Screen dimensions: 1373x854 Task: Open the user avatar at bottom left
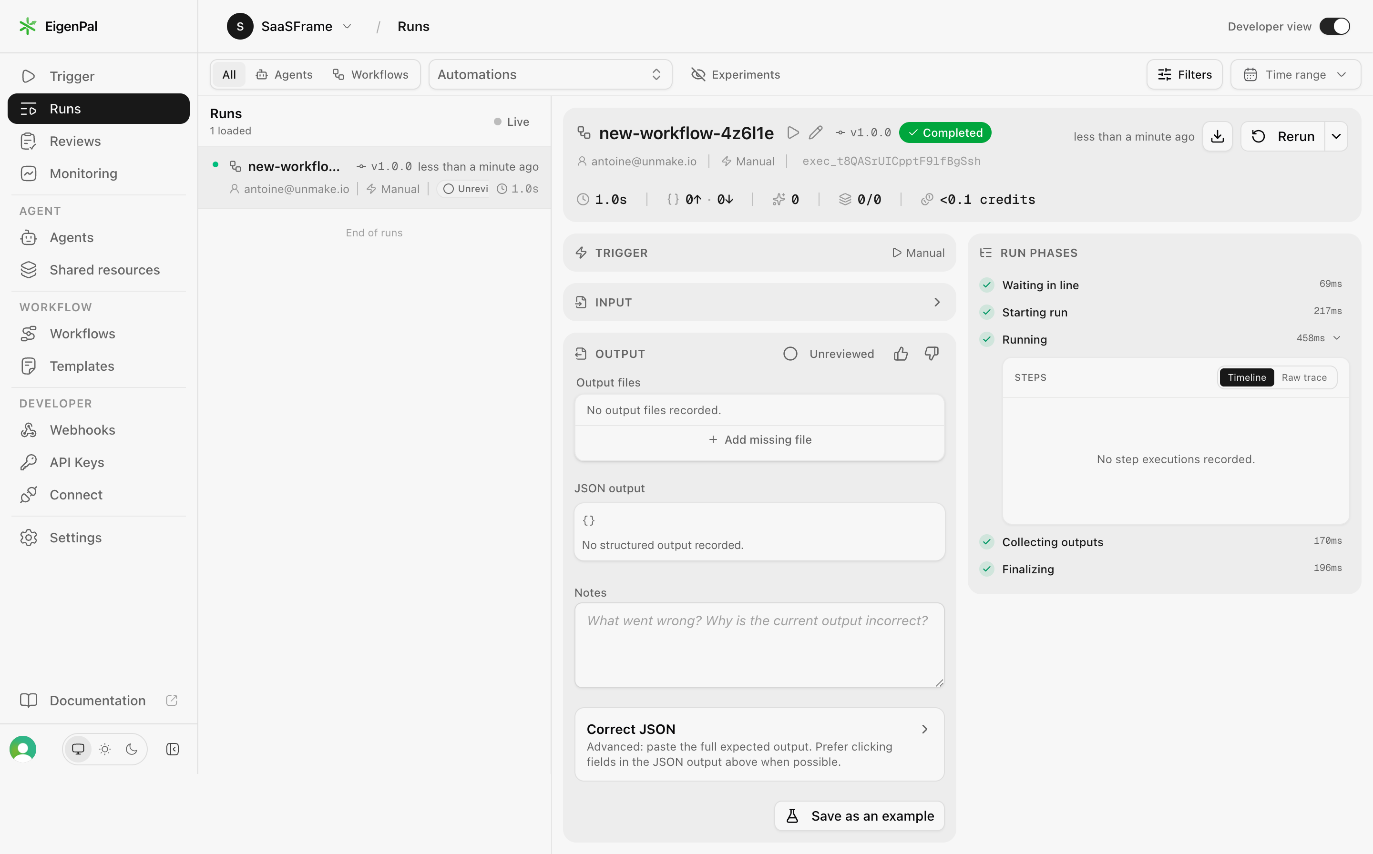click(x=23, y=749)
